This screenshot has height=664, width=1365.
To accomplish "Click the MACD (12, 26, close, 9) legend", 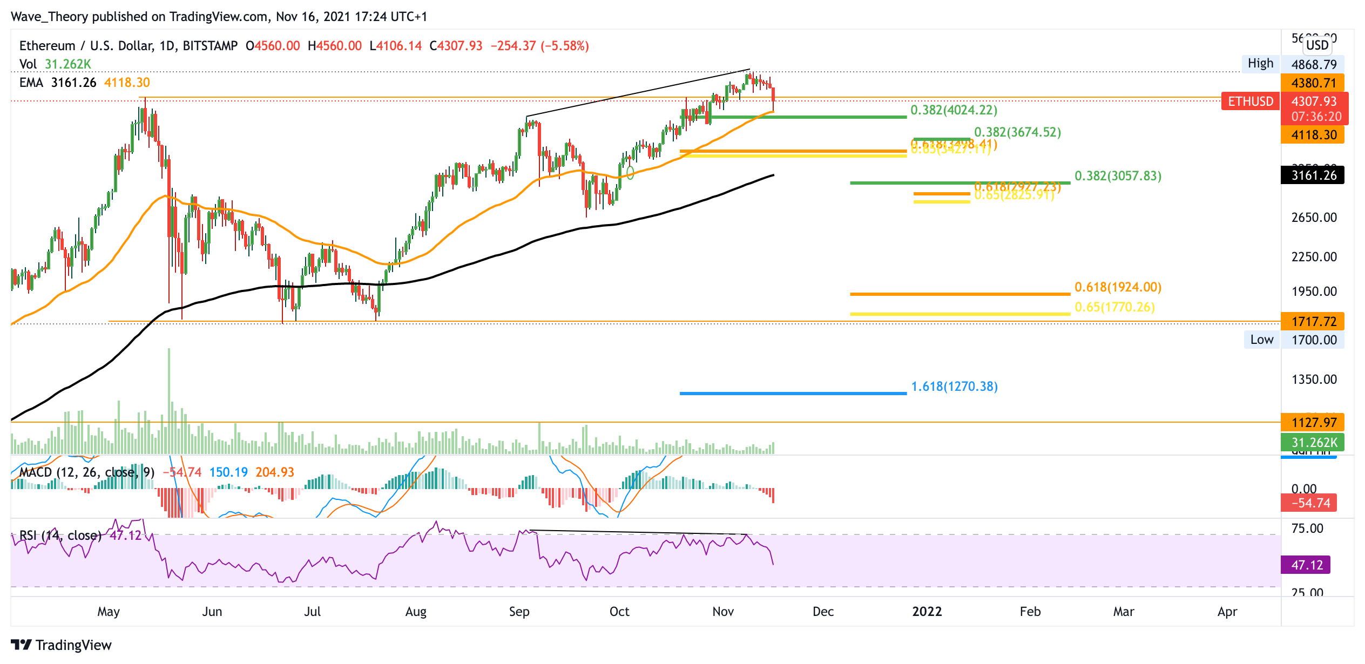I will click(86, 472).
